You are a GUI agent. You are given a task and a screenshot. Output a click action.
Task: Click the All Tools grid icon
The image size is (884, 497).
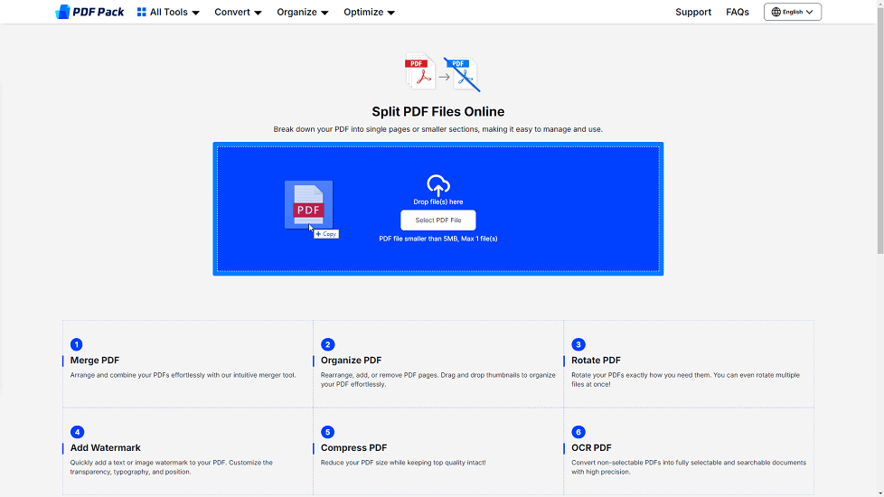142,13
